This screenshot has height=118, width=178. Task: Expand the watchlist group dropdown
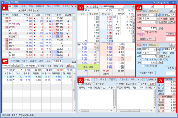click(x=19, y=10)
